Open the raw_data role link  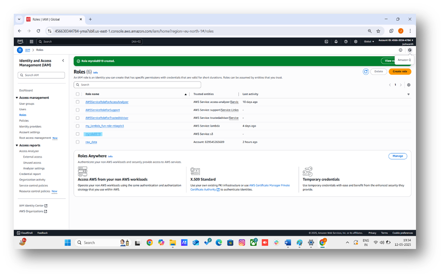(x=91, y=142)
